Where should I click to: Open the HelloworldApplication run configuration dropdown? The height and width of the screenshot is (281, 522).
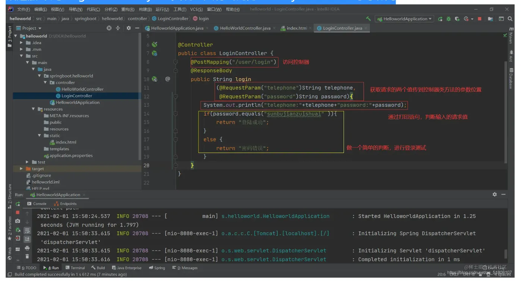pos(404,19)
